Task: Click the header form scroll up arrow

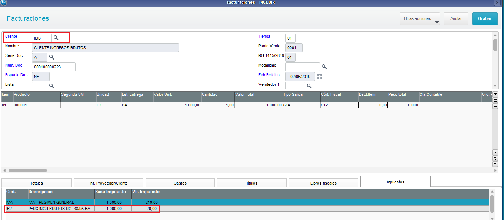Action: click(495, 35)
